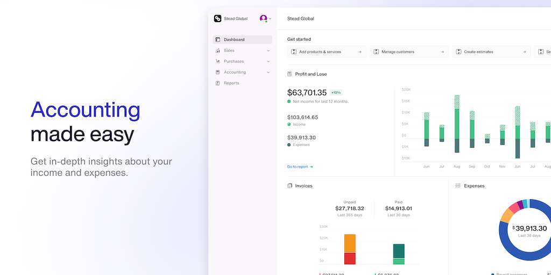Click the Manage customers card
This screenshot has width=551, height=275.
click(409, 52)
